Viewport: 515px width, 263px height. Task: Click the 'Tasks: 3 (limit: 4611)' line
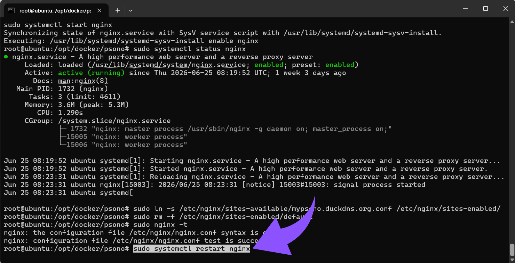pos(75,97)
